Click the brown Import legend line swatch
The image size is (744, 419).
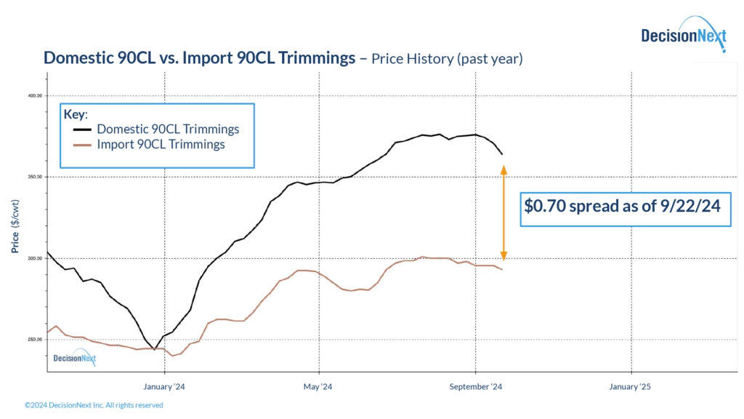(x=83, y=145)
